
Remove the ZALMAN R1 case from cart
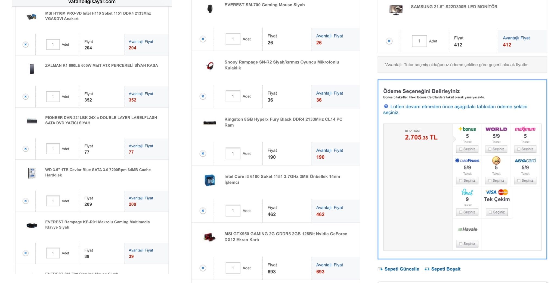click(x=26, y=97)
